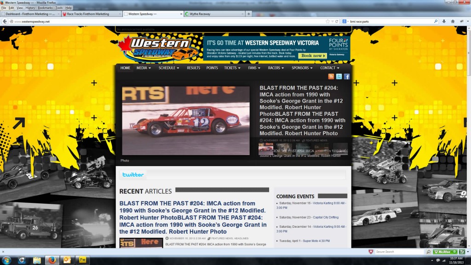The height and width of the screenshot is (265, 471).
Task: Click the browser back arrow button
Action: [5, 21]
